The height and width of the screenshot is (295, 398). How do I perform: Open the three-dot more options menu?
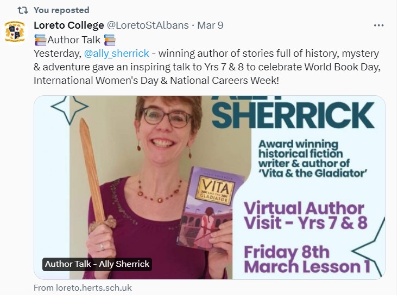point(379,25)
